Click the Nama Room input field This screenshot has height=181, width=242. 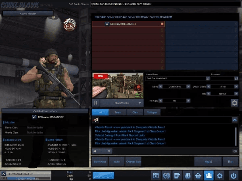click(x=175, y=78)
